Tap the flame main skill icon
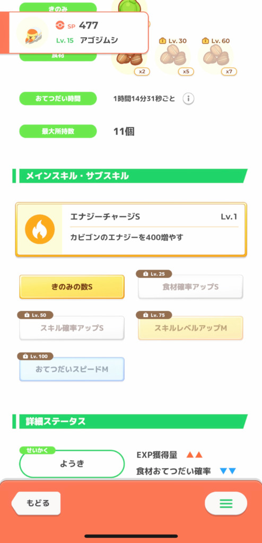262x543 pixels. pos(40,229)
